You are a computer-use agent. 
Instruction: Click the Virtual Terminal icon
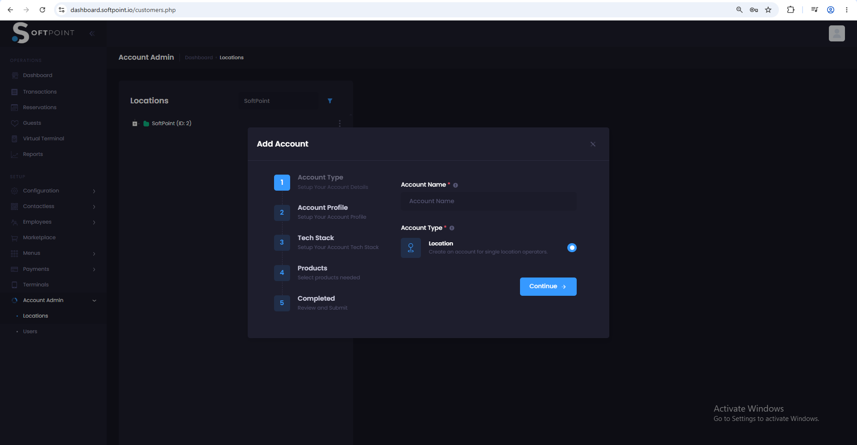pos(14,139)
